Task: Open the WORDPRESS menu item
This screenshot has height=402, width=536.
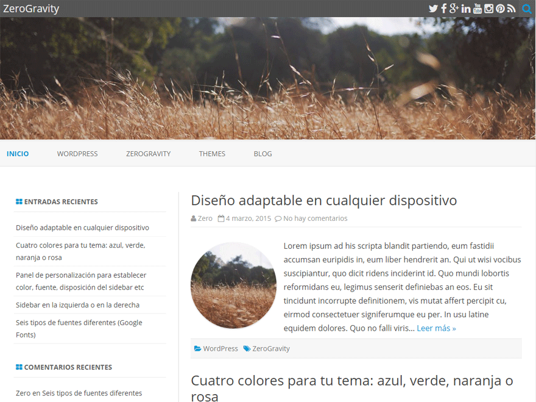Action: (x=77, y=154)
